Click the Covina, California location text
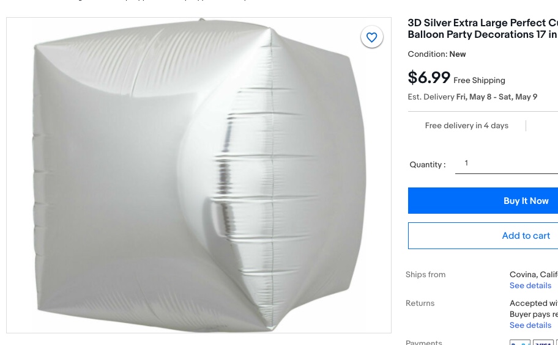 point(533,275)
